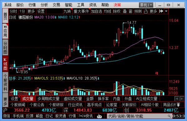Viewport: 187px width, 121px height.
Task: Select the 虚拟成交量 tab
Action: tap(73, 99)
